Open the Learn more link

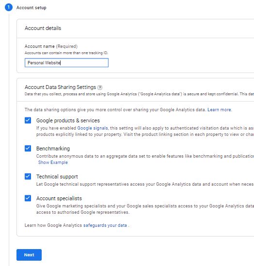coord(220,110)
